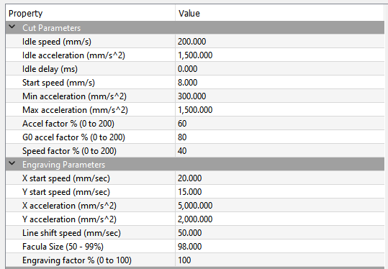Screen dimensions: 388x269
Task: Click the 'Cut Parameters' group title
Action: (x=52, y=28)
